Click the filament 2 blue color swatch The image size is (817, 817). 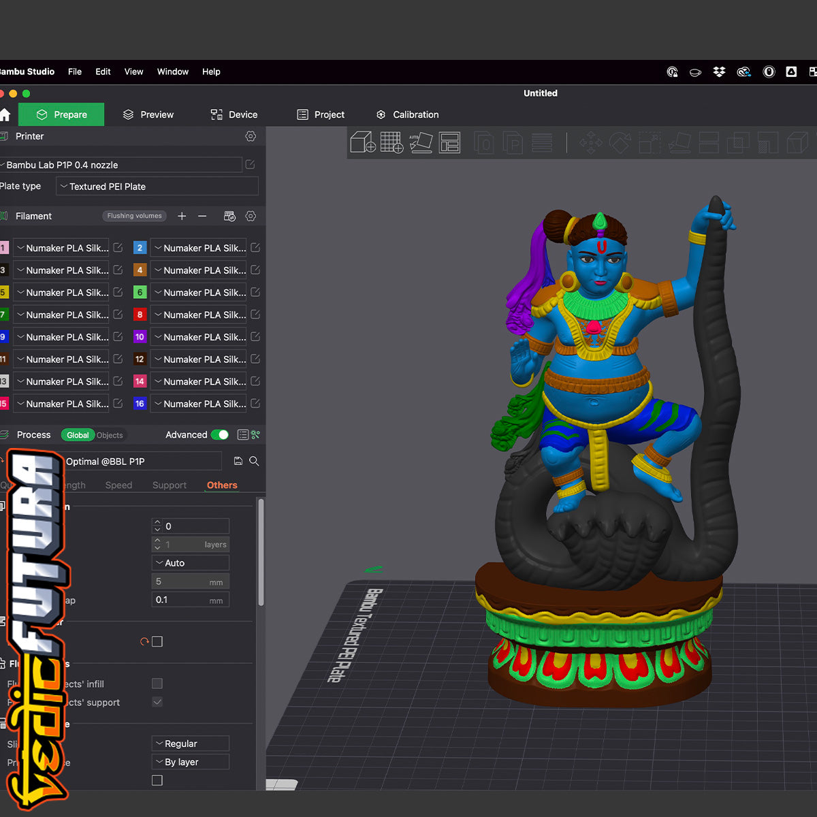pos(140,248)
